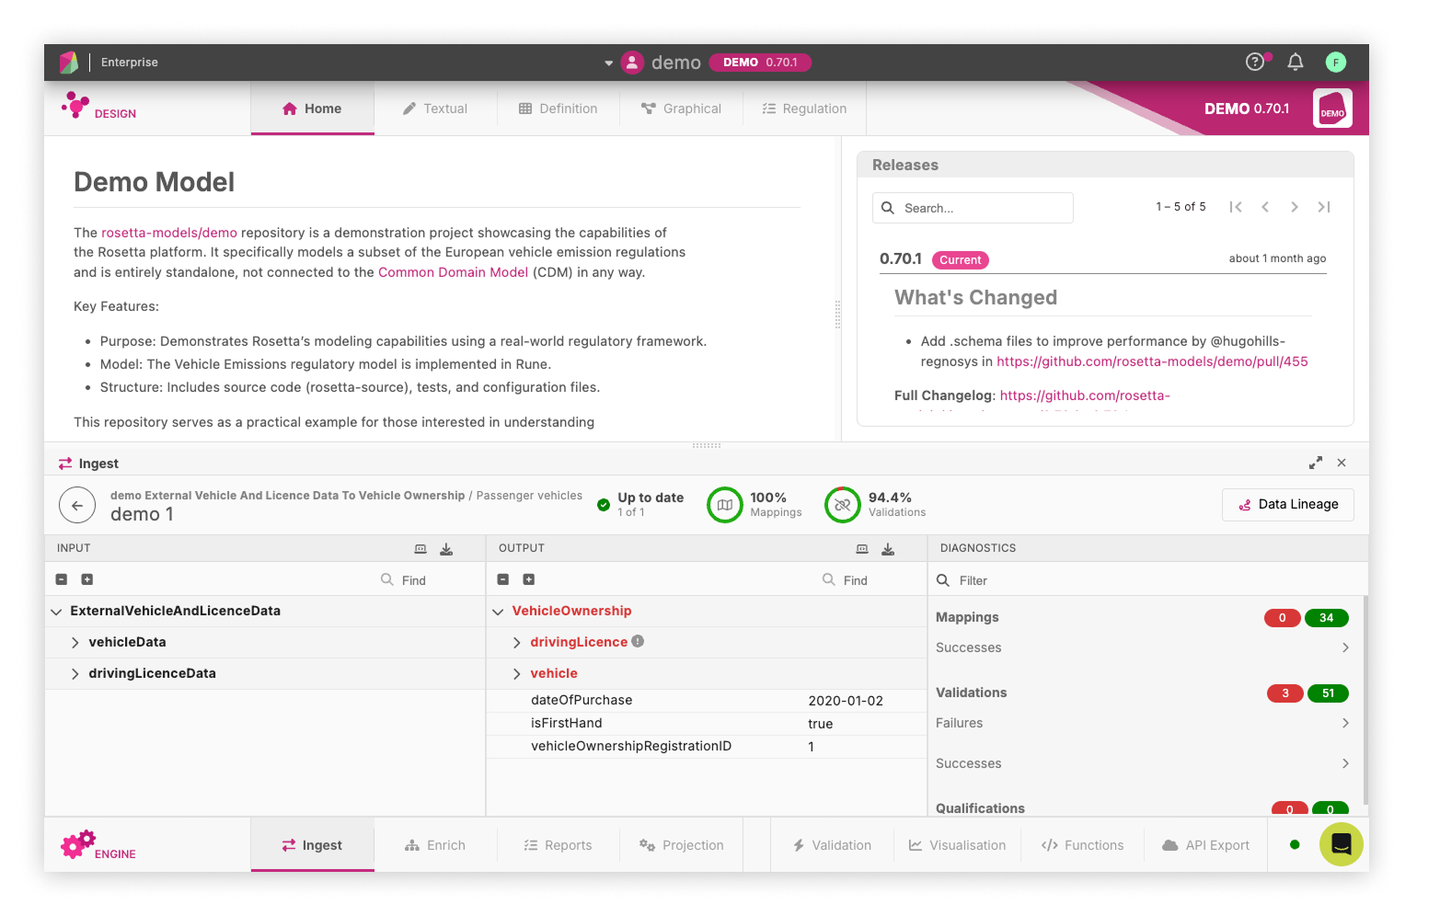Expand the drivingLicence output node
Viewport: 1440px width, 916px height.
click(516, 641)
